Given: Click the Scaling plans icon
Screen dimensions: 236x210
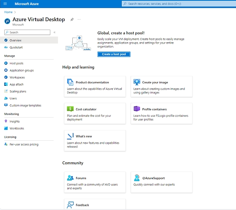Looking at the screenshot, I should (6, 91).
